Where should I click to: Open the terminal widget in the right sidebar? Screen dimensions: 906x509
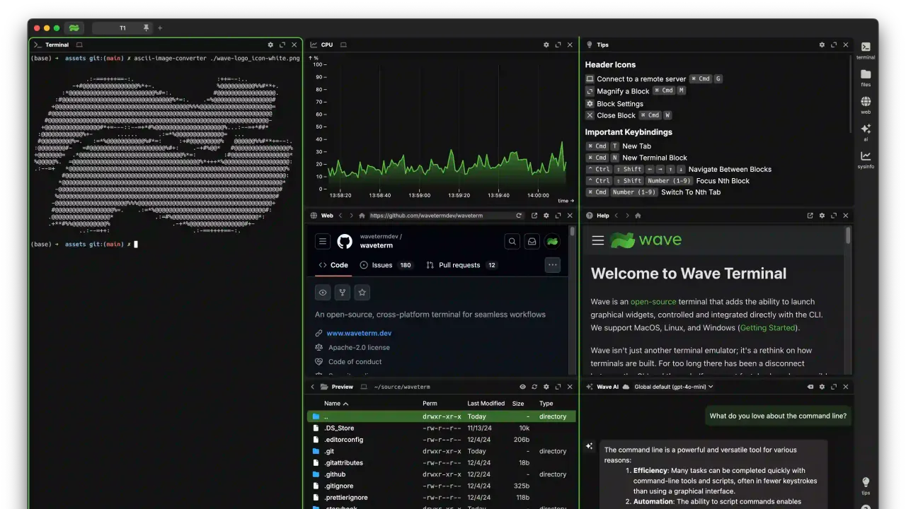(866, 50)
